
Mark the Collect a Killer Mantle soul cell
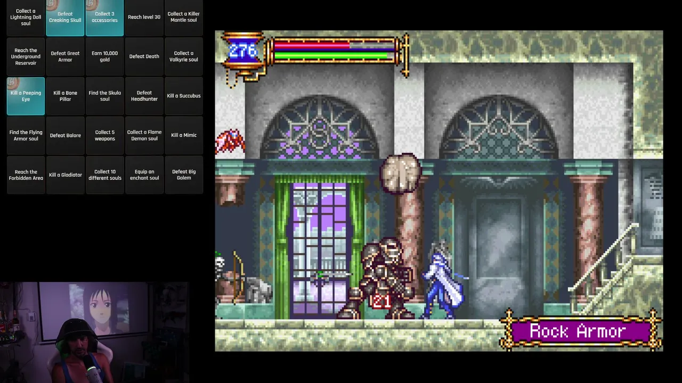tap(183, 17)
